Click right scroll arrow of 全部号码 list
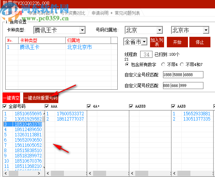Viewport: 215px width, 177px height. click(x=39, y=173)
